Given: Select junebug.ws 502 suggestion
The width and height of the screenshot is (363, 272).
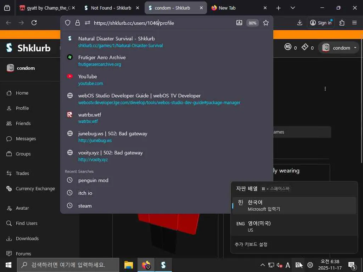Looking at the screenshot, I should click(x=167, y=137).
